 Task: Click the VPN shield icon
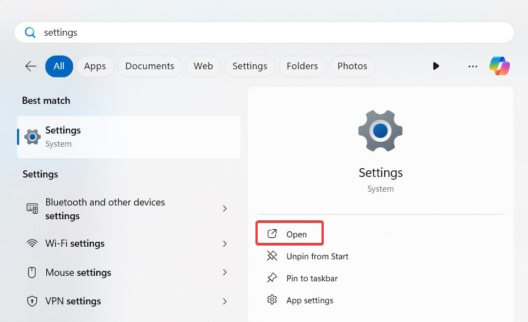32,301
